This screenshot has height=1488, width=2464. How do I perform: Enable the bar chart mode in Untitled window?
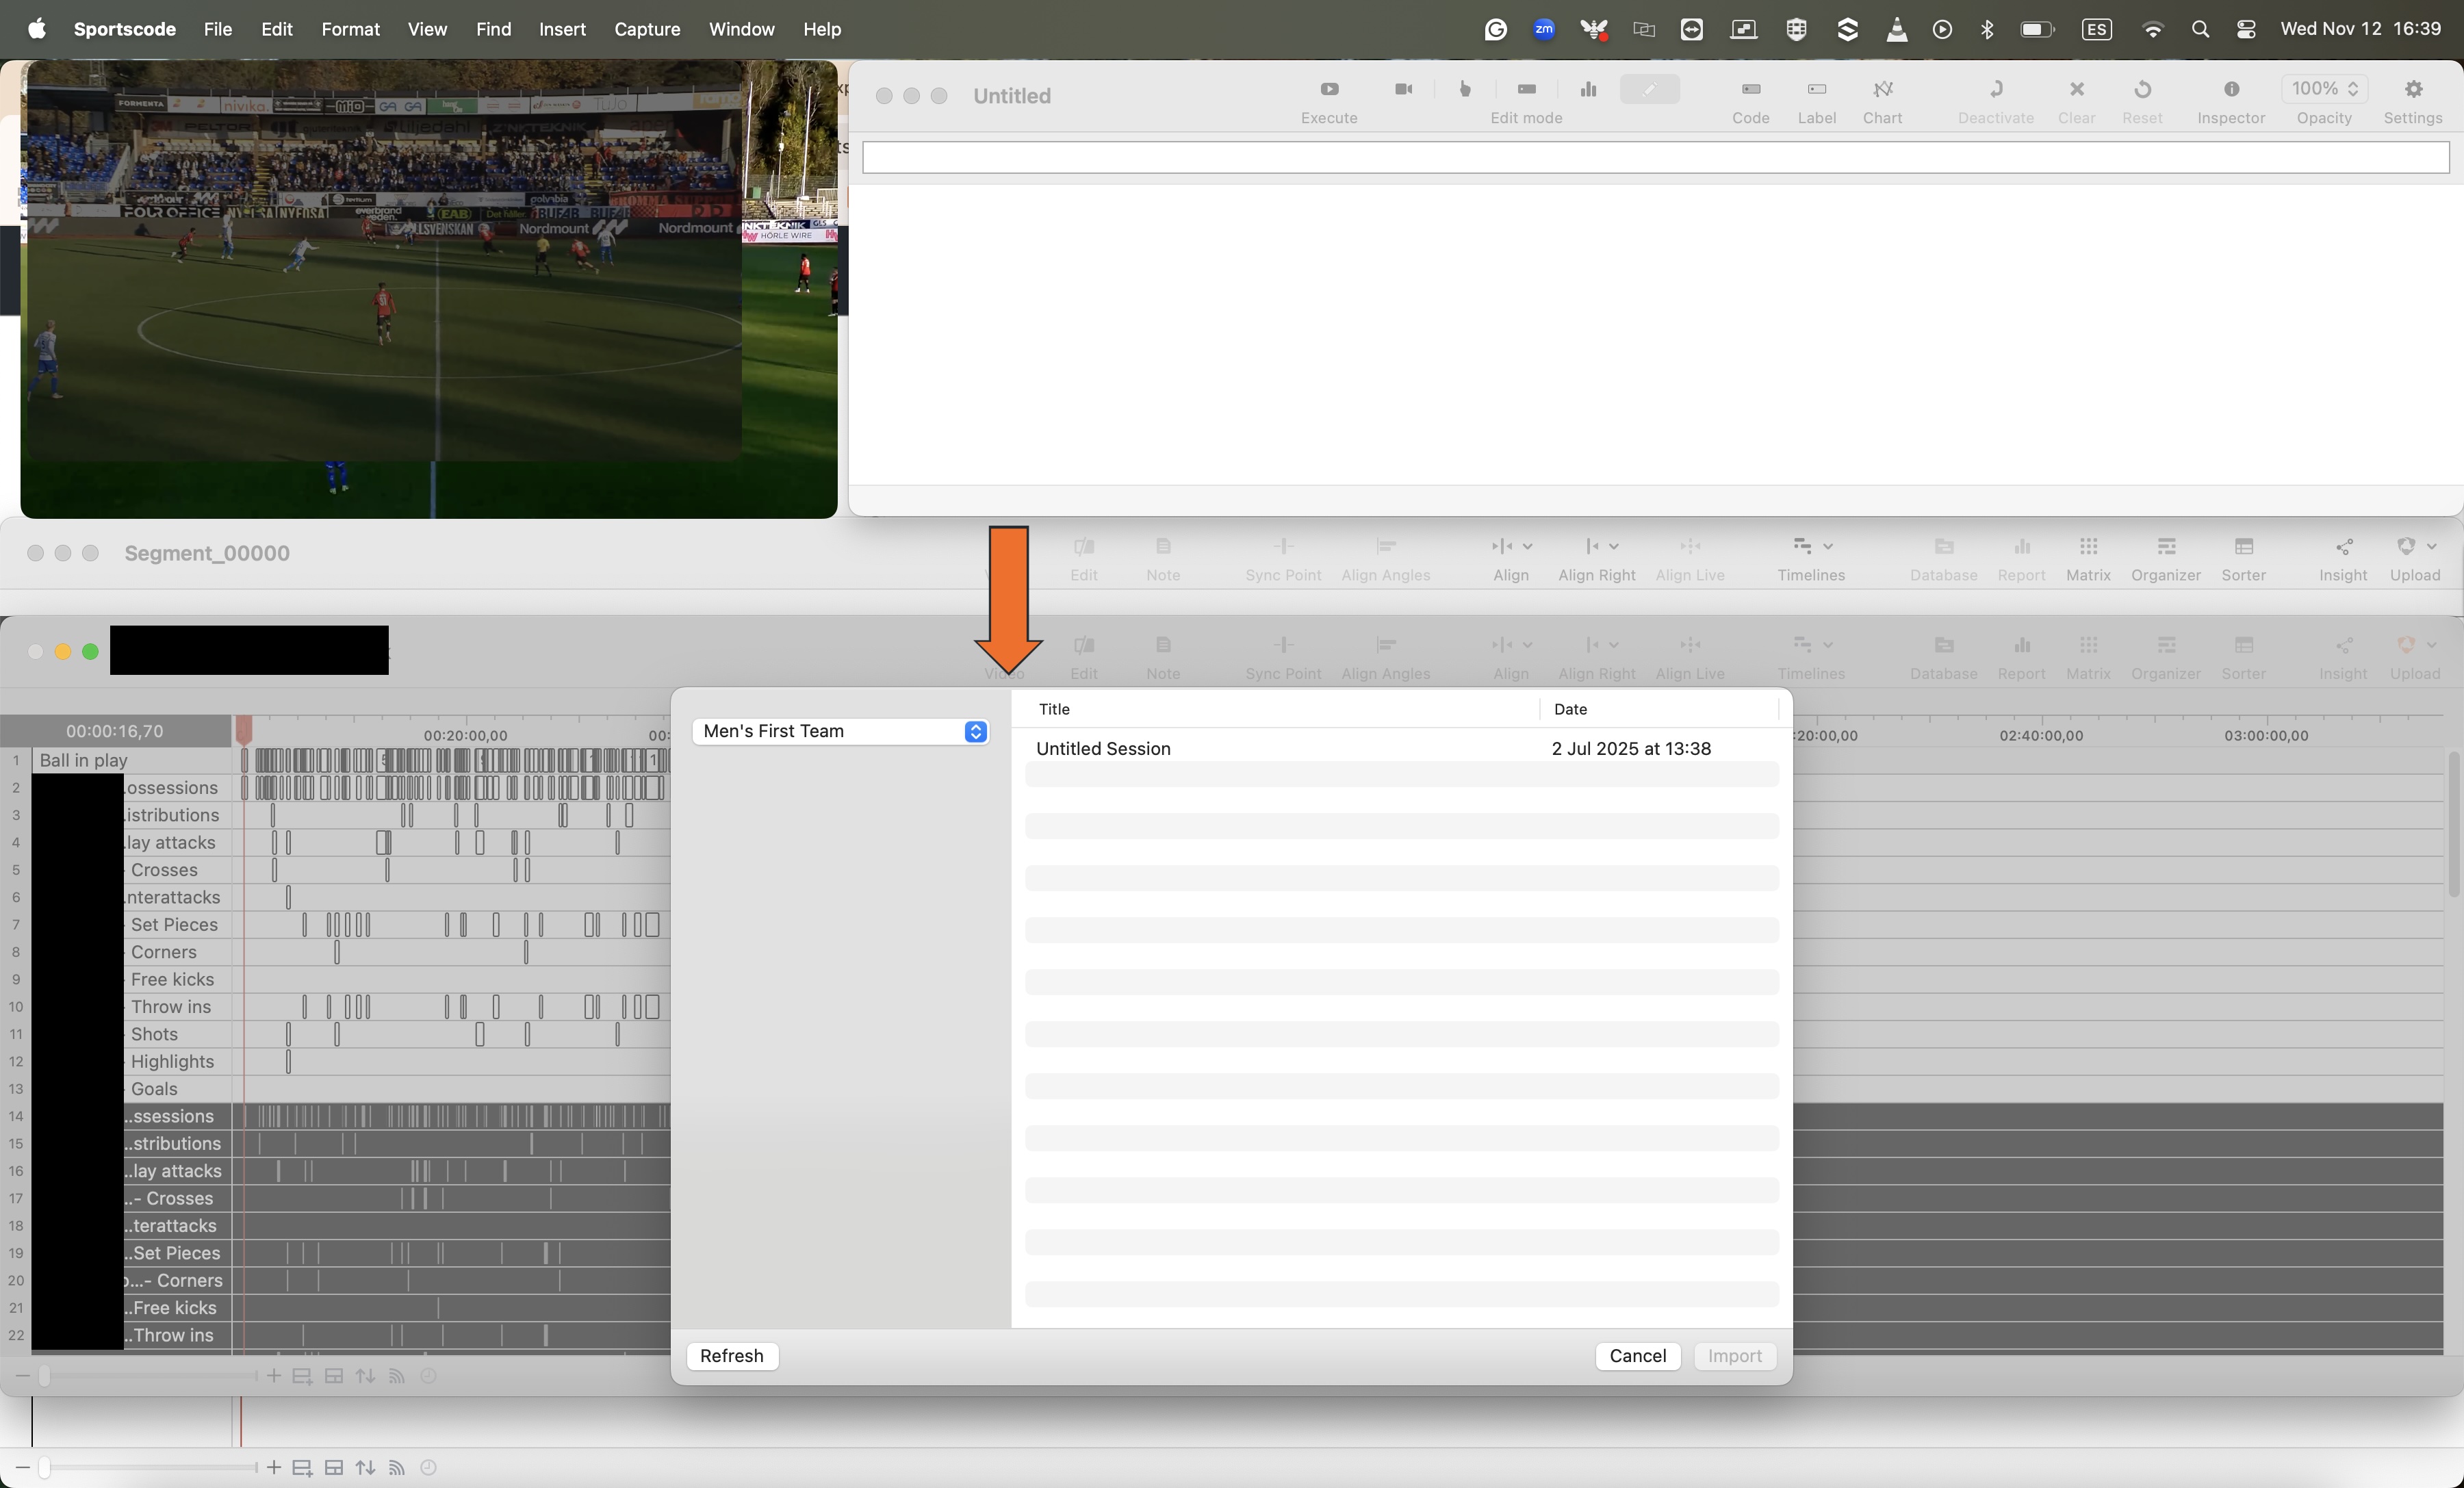(1588, 89)
